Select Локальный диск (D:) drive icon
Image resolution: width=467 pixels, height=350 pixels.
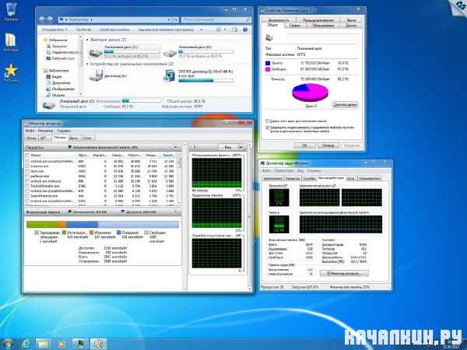pyautogui.click(x=170, y=53)
